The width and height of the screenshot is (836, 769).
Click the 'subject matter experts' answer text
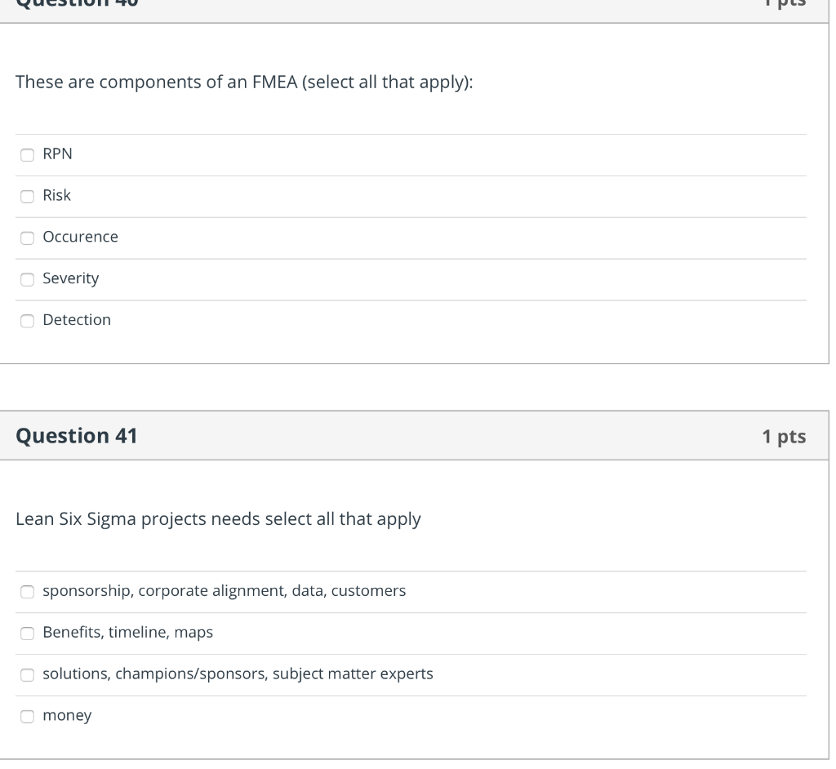(363, 674)
